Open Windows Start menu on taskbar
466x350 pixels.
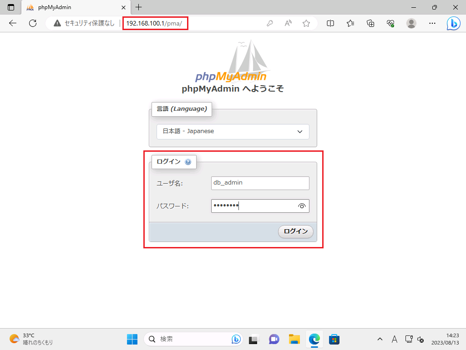tap(132, 339)
